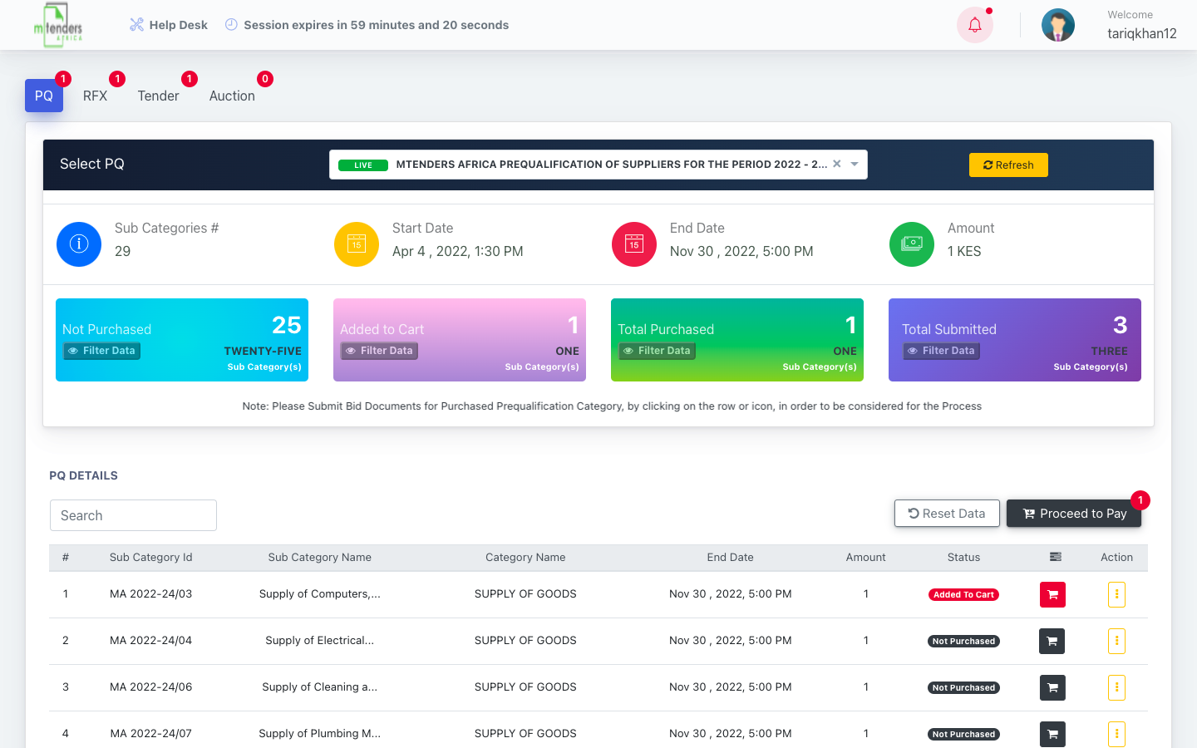1197x748 pixels.
Task: Open the notifications bell
Action: [975, 25]
